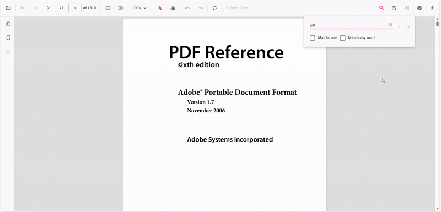Go to the first page

pos(23,8)
